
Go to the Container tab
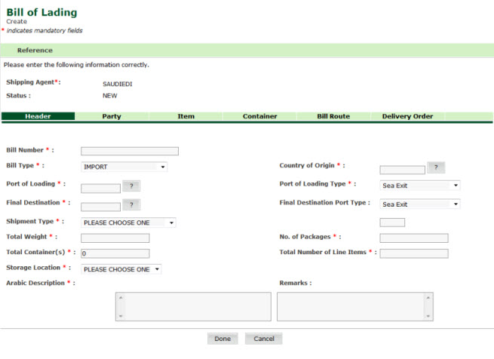click(x=259, y=117)
